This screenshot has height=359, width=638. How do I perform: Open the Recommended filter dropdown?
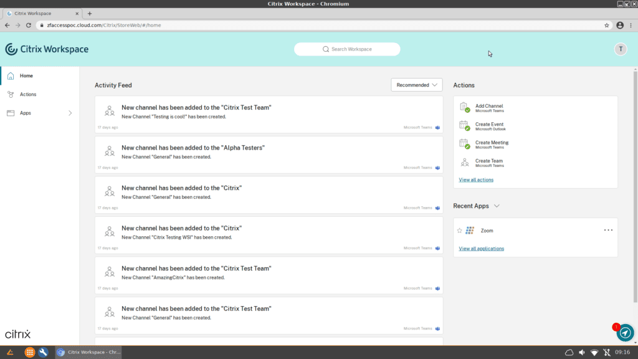[417, 85]
